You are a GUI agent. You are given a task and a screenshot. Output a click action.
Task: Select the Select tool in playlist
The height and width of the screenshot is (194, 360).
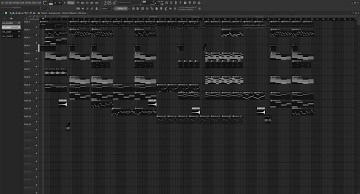coord(28,13)
